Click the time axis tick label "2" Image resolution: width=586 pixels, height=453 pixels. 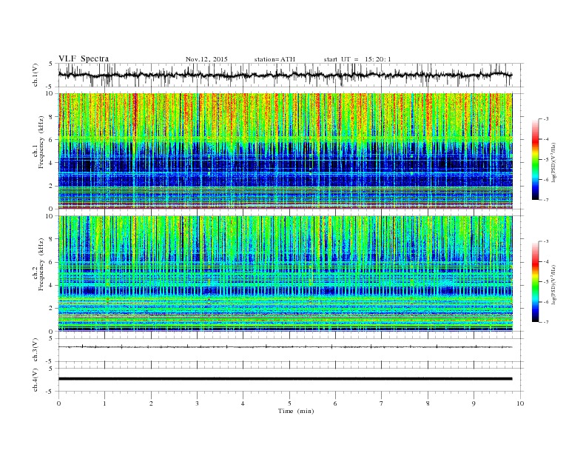[x=151, y=403]
